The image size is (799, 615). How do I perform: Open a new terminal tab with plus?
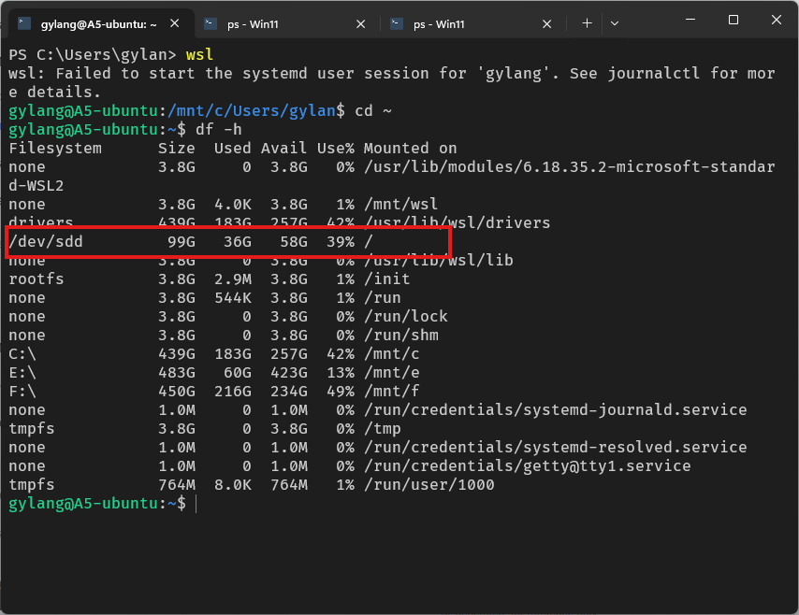(587, 23)
